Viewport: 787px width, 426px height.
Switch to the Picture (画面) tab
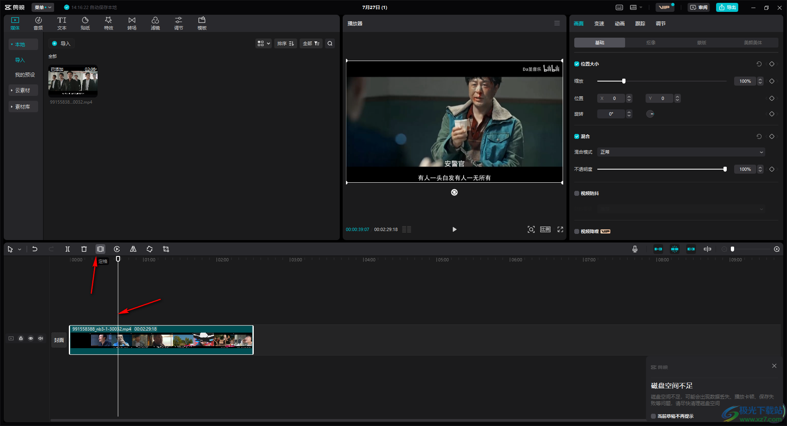(579, 24)
